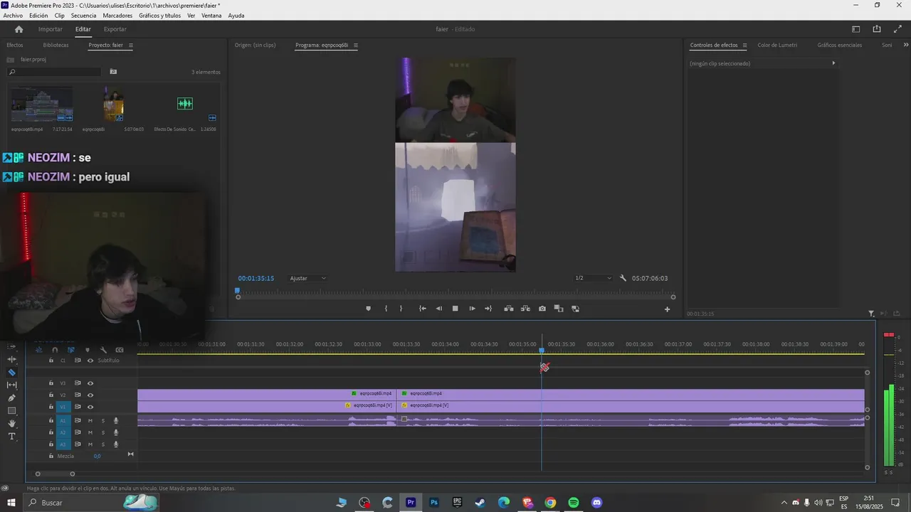This screenshot has height=512, width=911.
Task: Switch to the Exportar workspace
Action: coord(115,29)
